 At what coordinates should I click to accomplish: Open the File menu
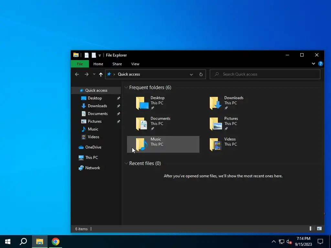(x=80, y=64)
